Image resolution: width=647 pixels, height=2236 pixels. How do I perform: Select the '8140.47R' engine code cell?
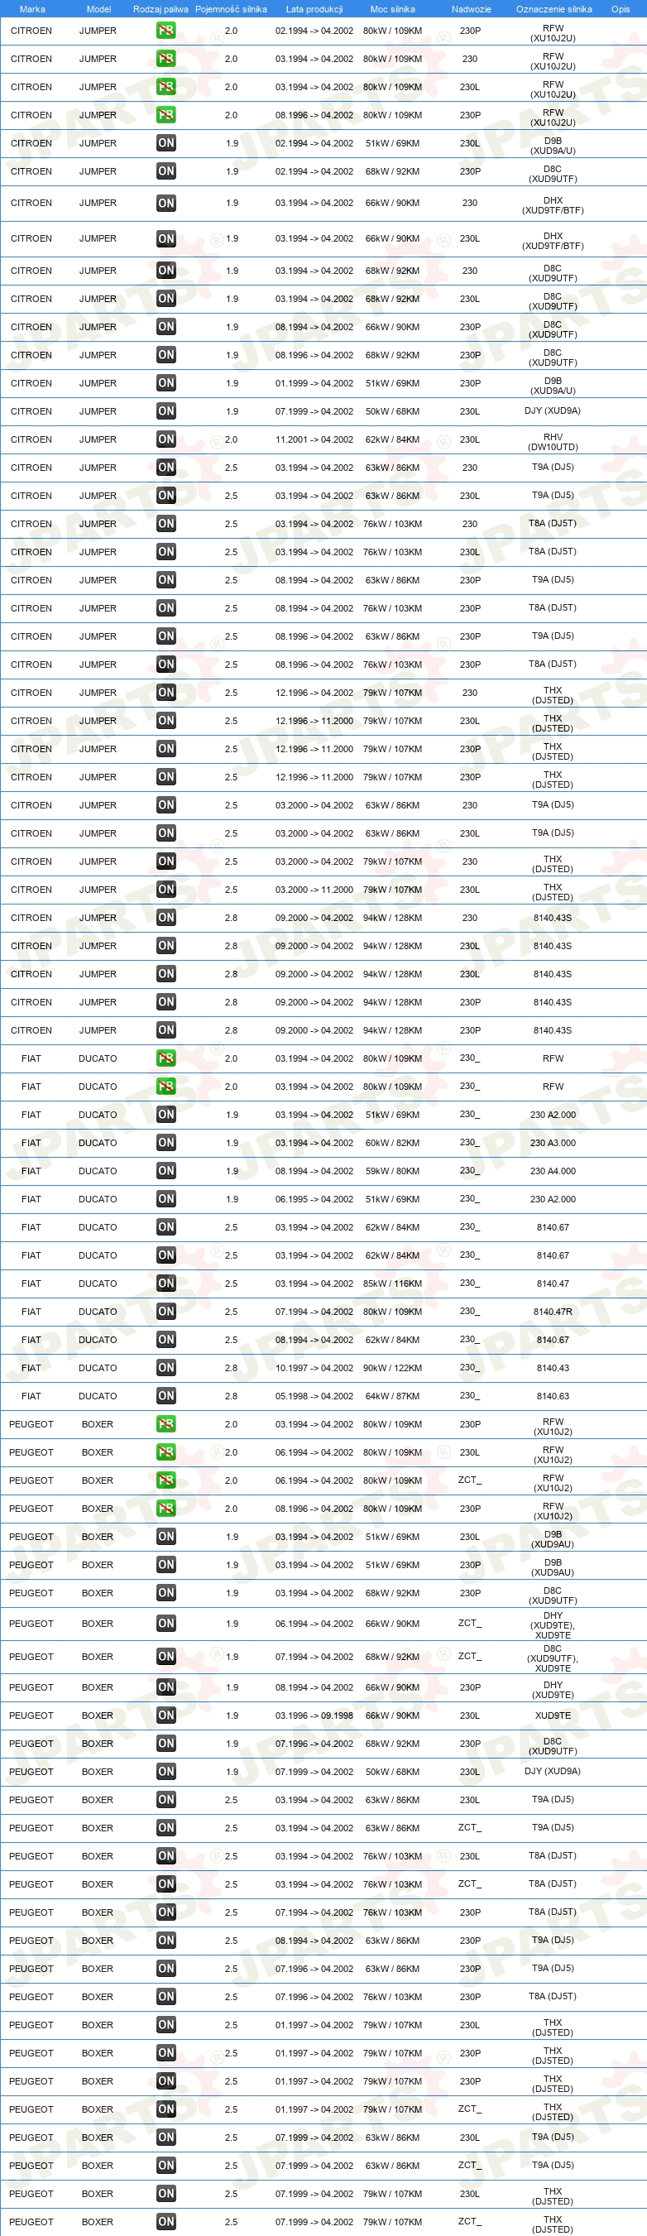553,1312
